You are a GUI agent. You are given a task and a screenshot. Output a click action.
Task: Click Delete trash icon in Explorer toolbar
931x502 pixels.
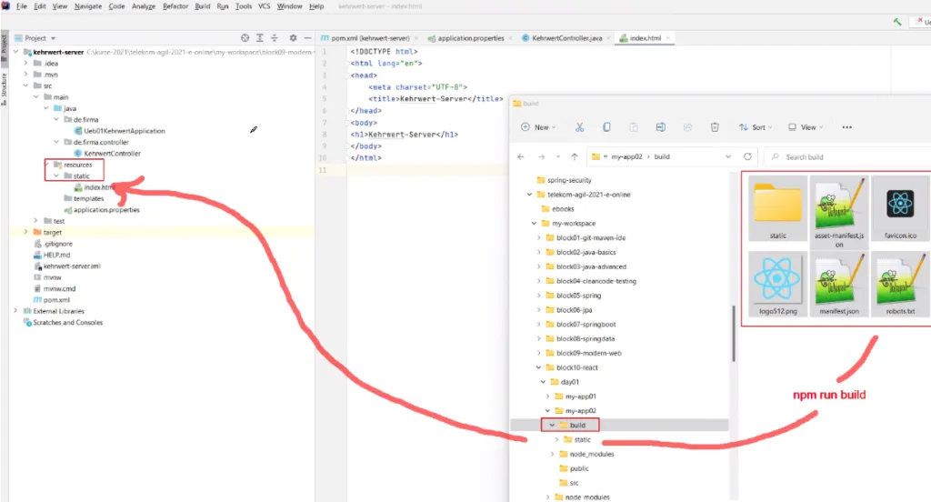point(715,127)
